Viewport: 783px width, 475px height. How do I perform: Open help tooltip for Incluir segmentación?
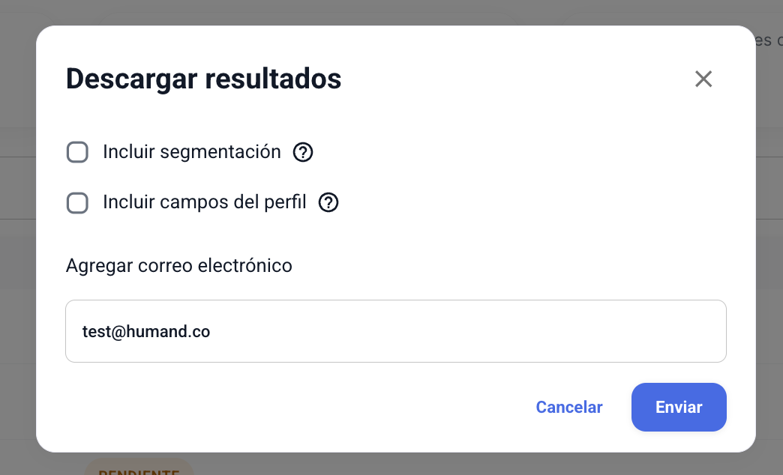click(303, 153)
